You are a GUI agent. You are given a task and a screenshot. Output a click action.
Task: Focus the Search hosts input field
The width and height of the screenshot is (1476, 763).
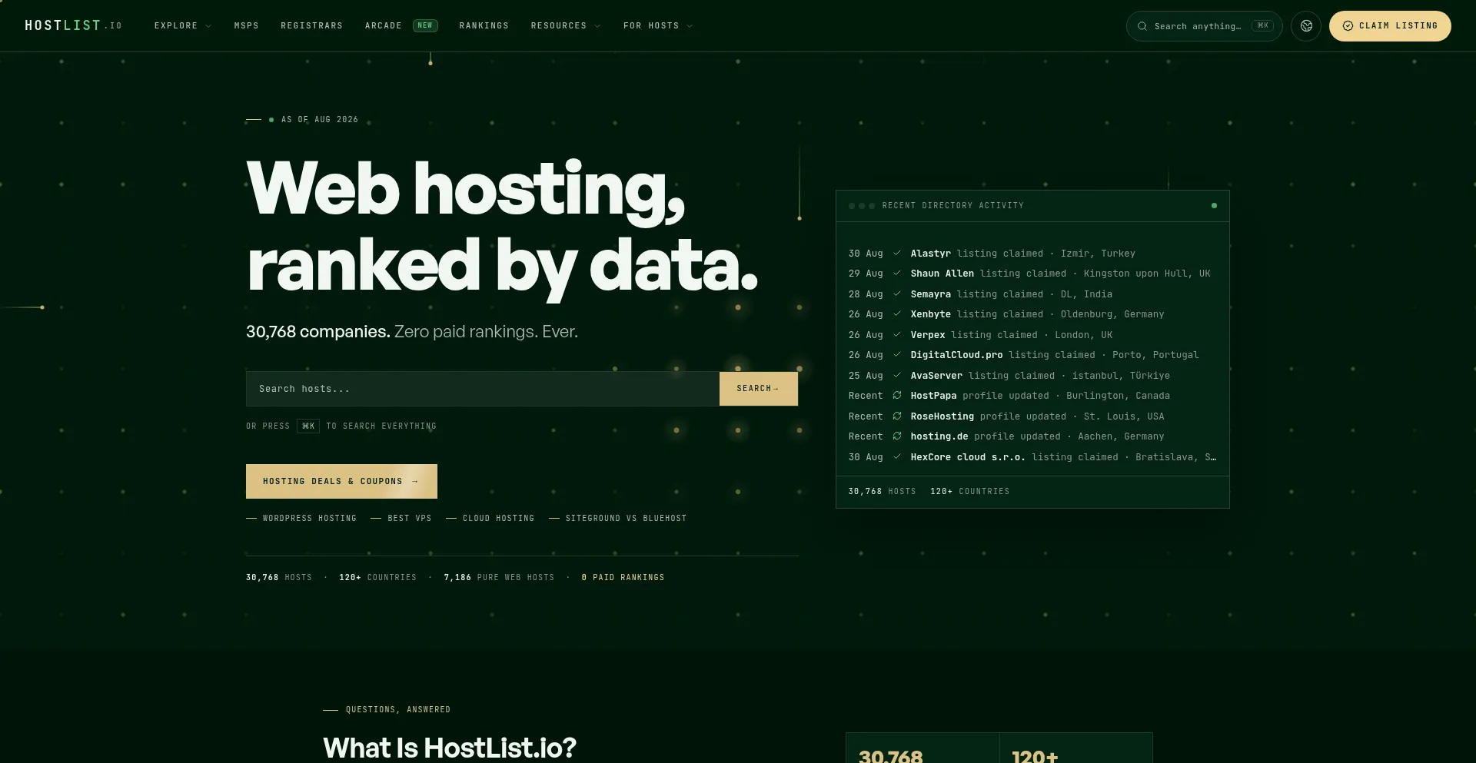pyautogui.click(x=483, y=389)
